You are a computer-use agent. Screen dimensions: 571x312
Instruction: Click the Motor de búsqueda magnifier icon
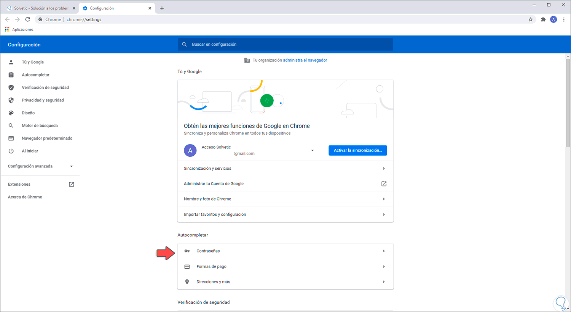[11, 126]
